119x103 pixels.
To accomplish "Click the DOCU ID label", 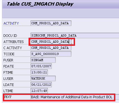I will [x=10, y=36].
